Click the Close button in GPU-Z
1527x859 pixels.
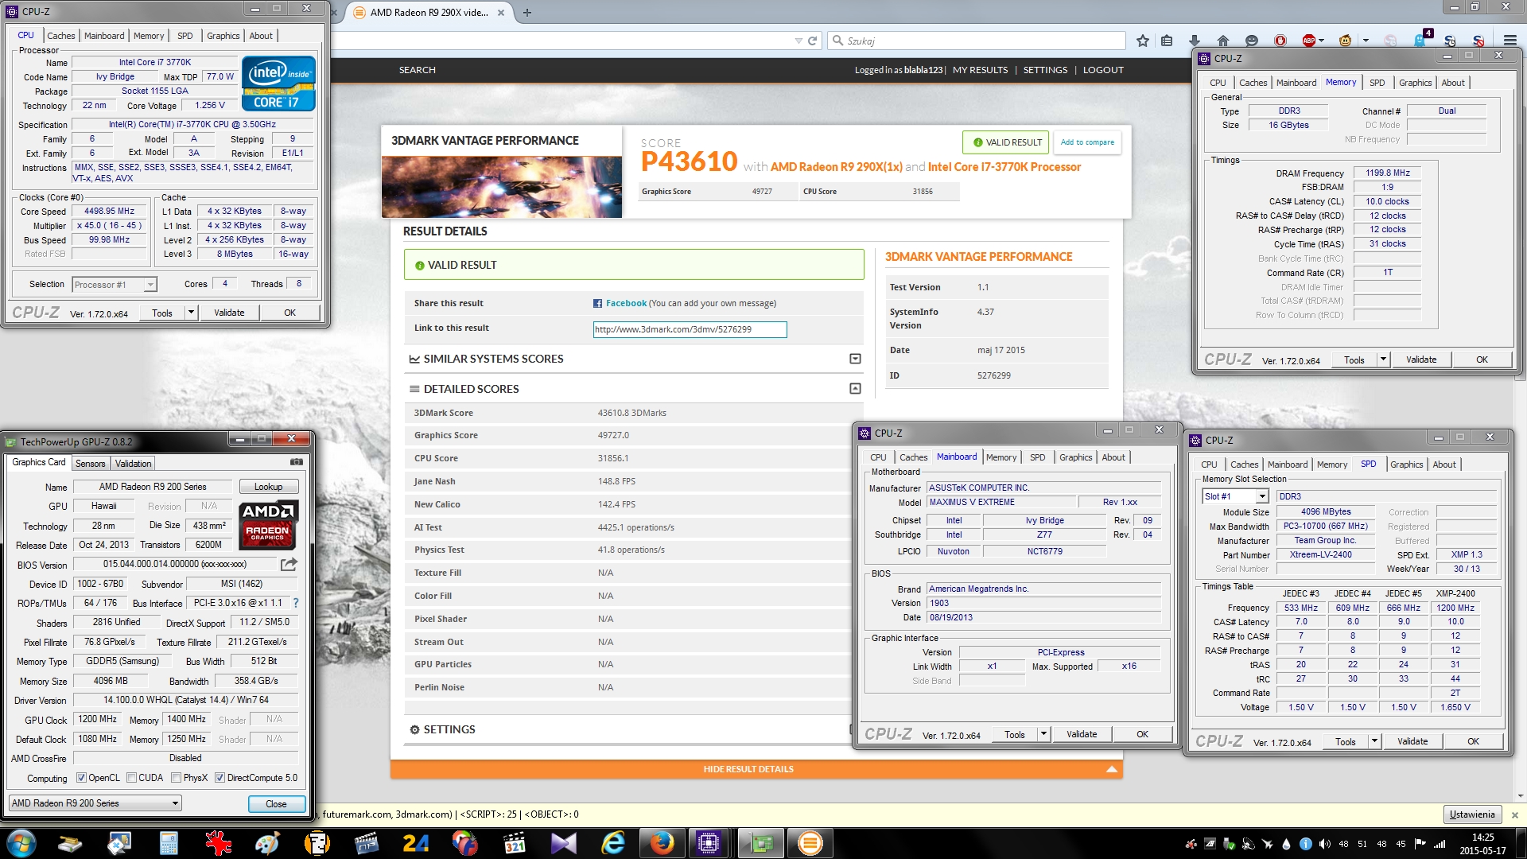tap(276, 804)
